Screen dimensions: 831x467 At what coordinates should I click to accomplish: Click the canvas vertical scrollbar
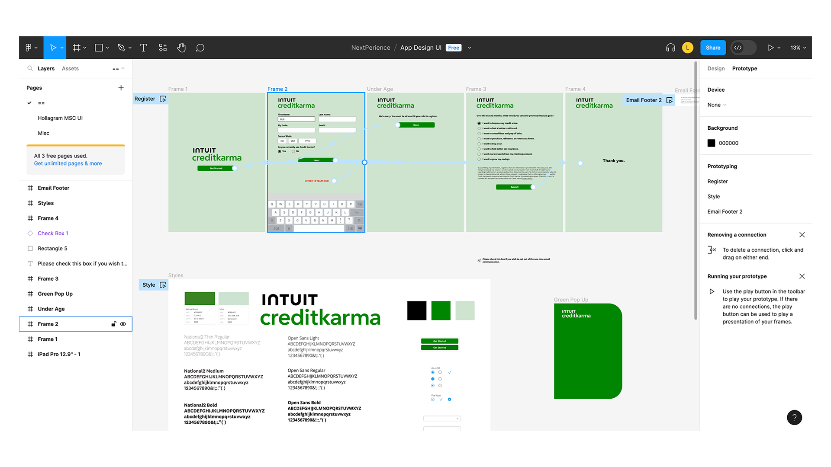click(x=696, y=190)
